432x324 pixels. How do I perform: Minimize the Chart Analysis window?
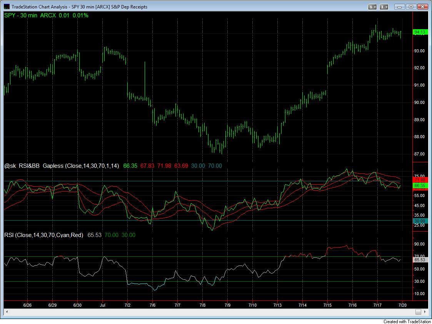399,7
